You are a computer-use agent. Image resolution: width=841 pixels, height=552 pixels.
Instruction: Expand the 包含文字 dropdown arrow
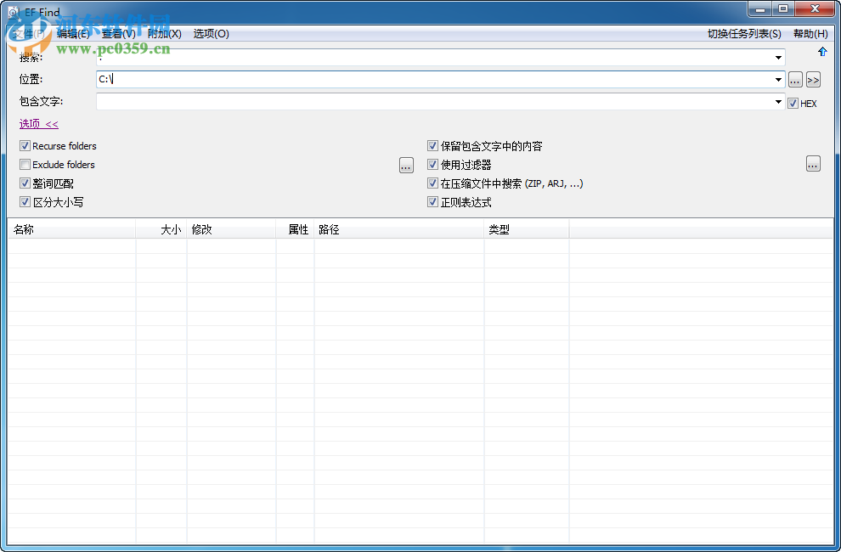pyautogui.click(x=778, y=102)
